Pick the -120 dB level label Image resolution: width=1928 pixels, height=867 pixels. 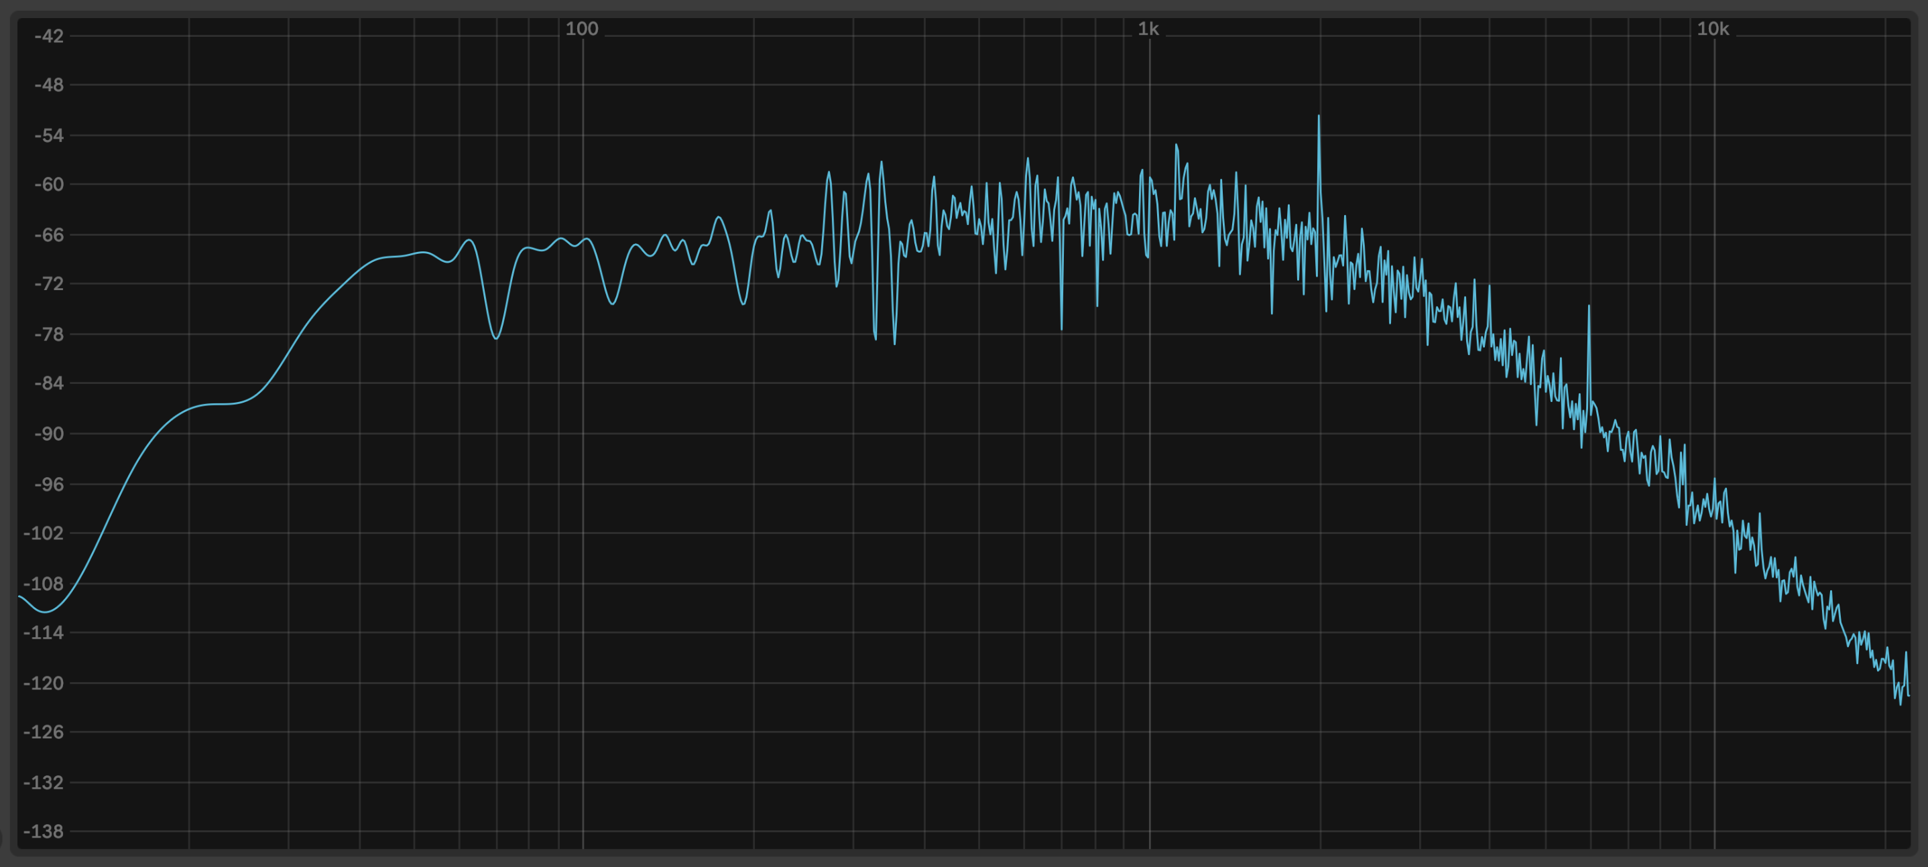coord(44,683)
